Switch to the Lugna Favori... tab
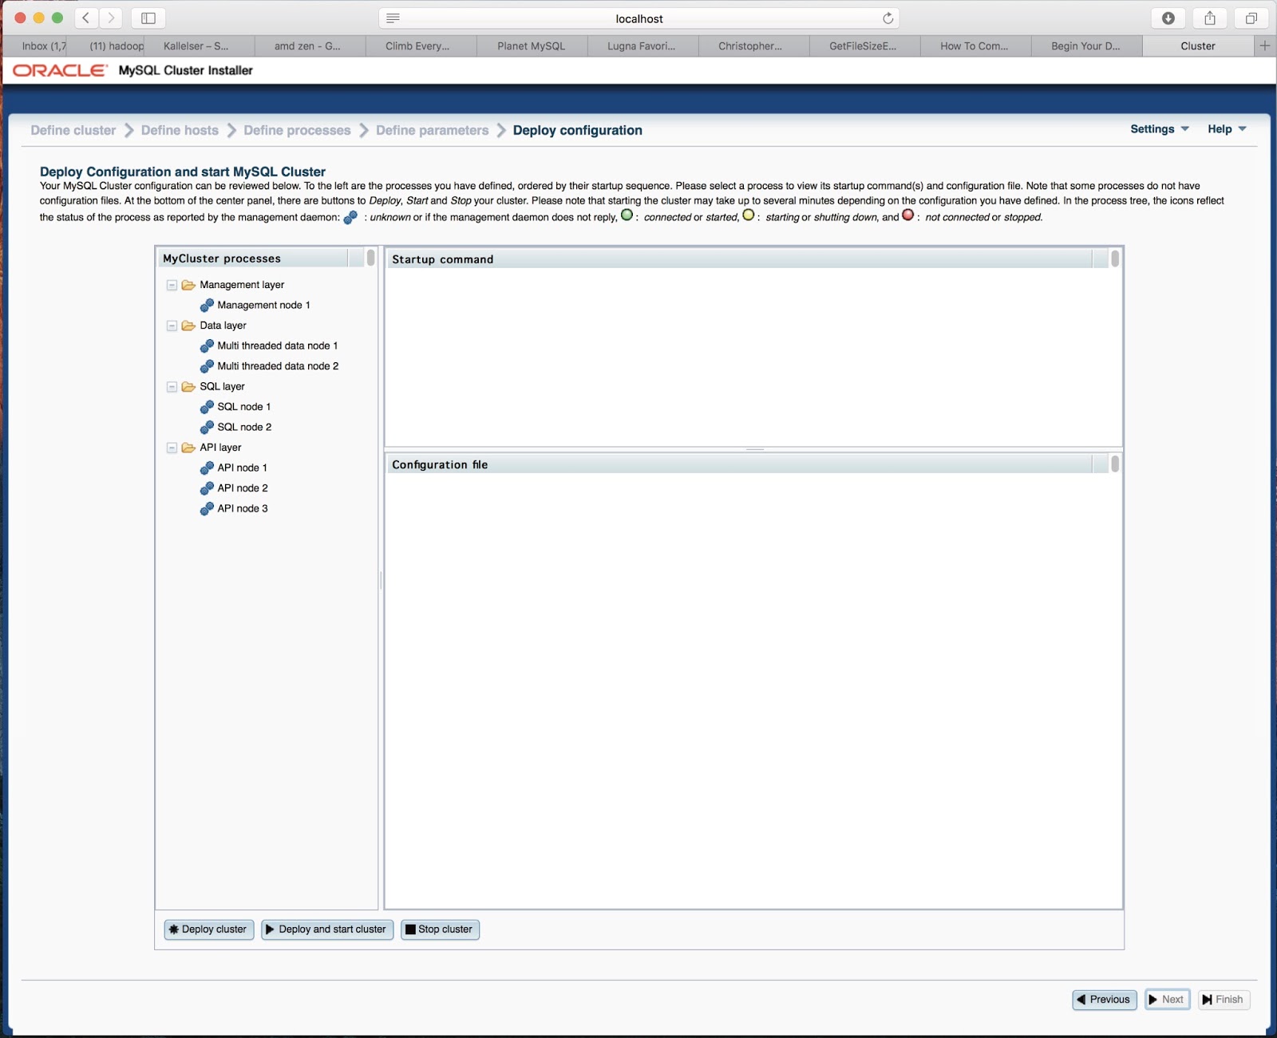This screenshot has width=1277, height=1038. pos(642,46)
